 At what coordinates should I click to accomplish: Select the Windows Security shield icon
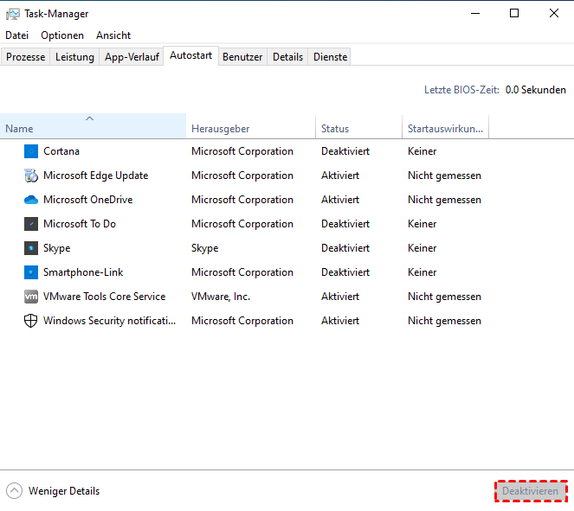click(31, 321)
